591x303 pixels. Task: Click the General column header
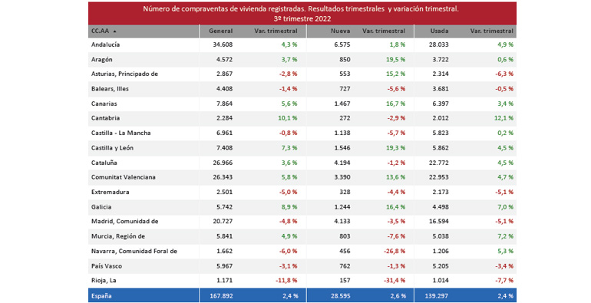point(221,31)
